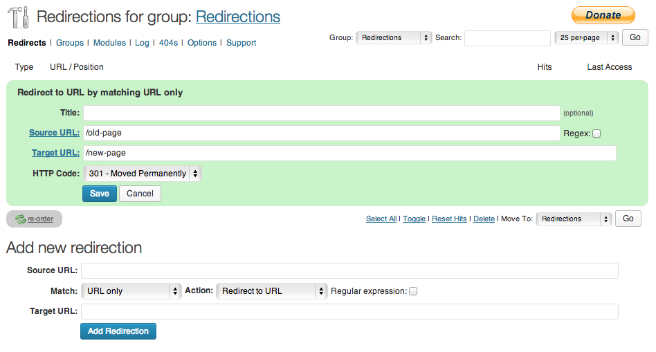Enable the Regex checkbox for Source URL

pos(596,133)
